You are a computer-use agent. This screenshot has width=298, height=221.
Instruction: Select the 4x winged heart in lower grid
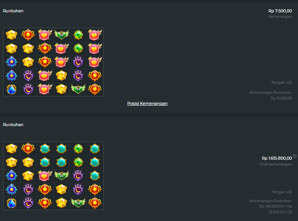point(78,203)
